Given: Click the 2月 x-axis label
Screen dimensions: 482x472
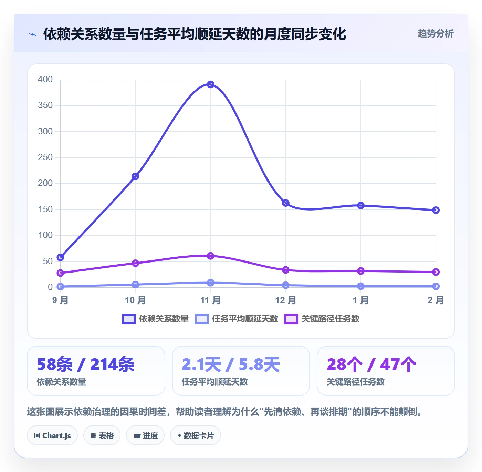Looking at the screenshot, I should 436,300.
